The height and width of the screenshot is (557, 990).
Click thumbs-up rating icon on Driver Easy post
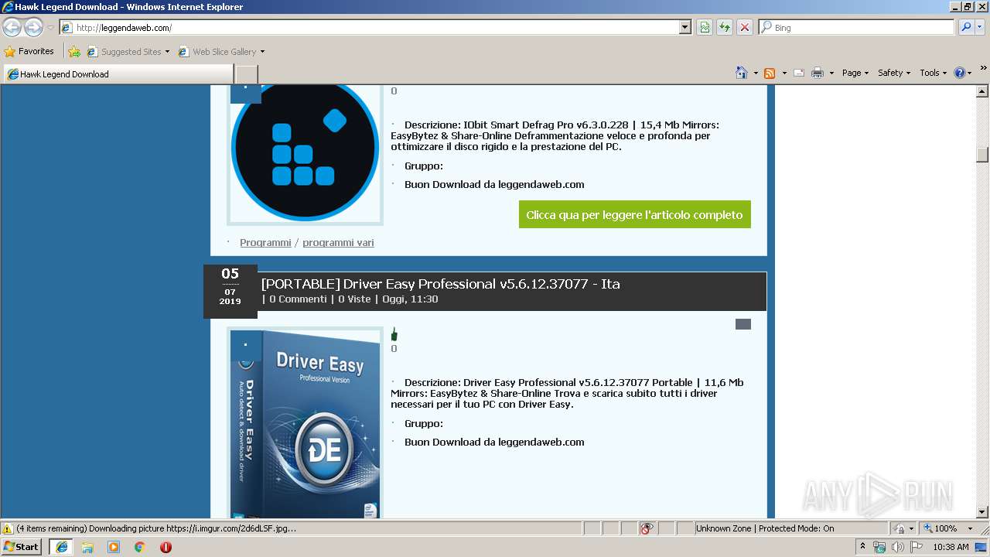coord(394,334)
